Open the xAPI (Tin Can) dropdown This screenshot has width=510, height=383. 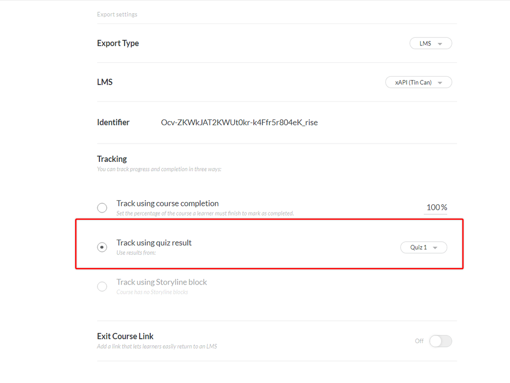pos(418,82)
